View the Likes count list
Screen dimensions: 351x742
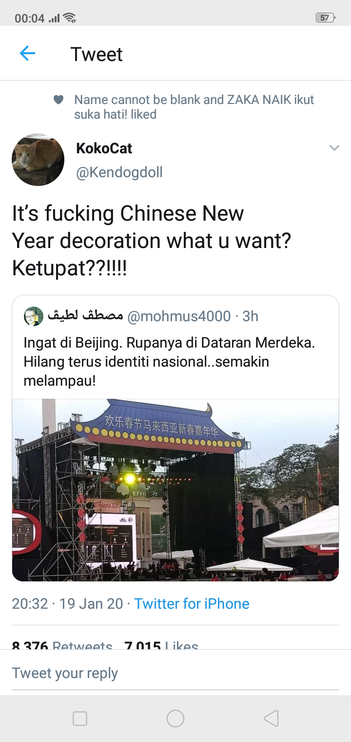click(161, 644)
